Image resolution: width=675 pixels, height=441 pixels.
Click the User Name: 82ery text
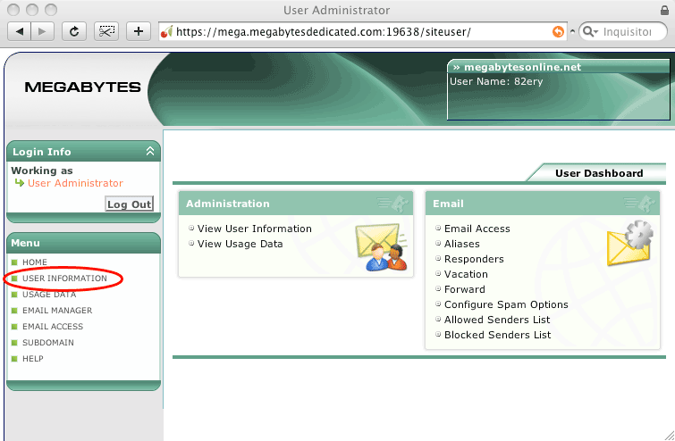pyautogui.click(x=496, y=81)
